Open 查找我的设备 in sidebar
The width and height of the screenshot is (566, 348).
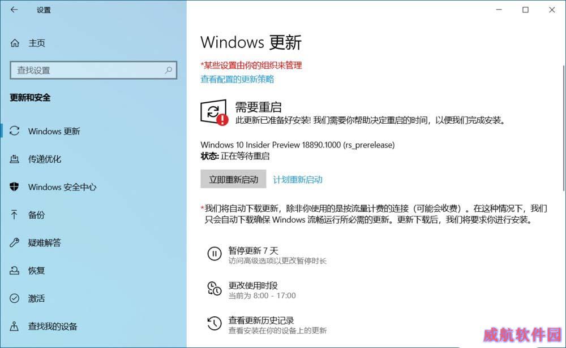coord(44,327)
